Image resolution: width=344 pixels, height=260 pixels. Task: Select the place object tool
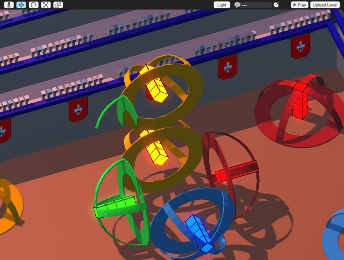(9, 5)
